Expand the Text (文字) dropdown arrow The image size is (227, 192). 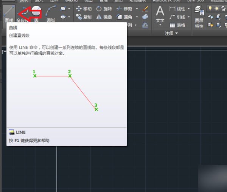160,25
